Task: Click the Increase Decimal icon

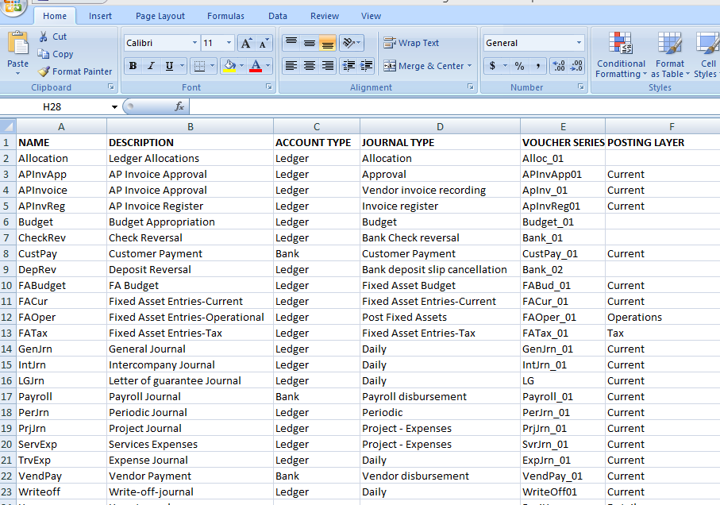Action: 558,67
